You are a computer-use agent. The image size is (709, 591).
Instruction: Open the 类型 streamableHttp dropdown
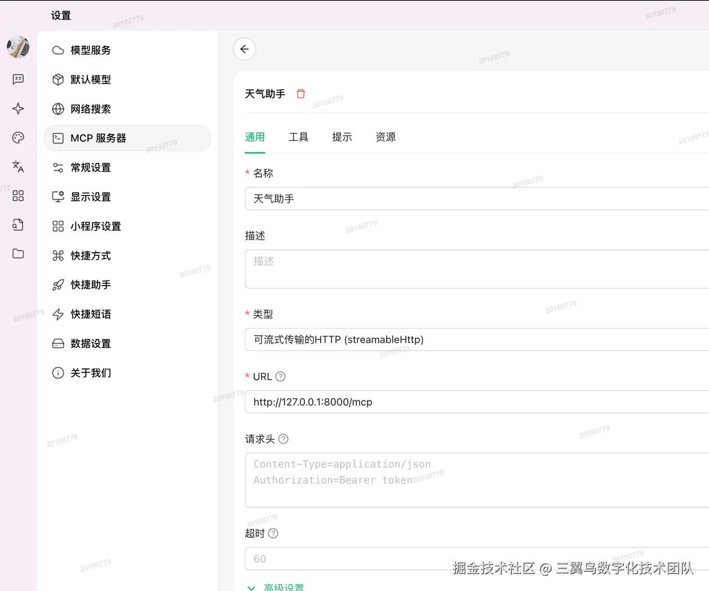click(477, 340)
